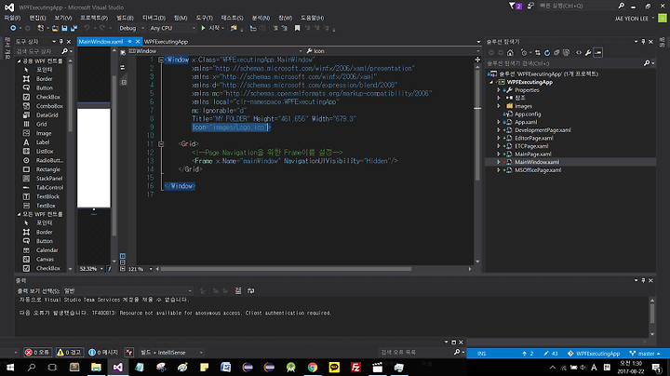Click the Clear All output icon
The image size is (670, 376).
(238, 291)
